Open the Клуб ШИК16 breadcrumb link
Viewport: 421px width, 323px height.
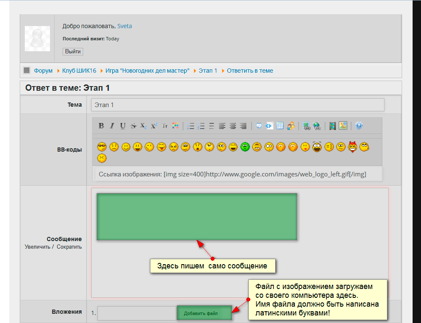(x=79, y=71)
